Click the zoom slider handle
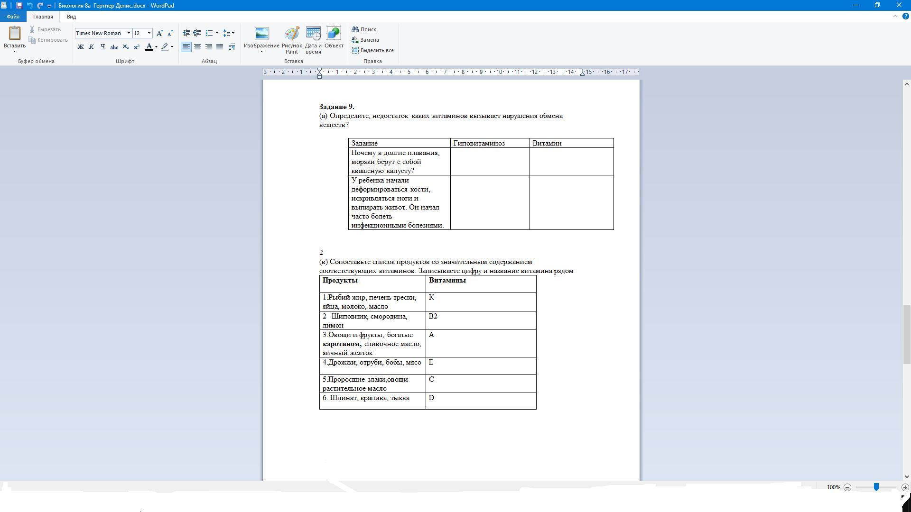The width and height of the screenshot is (911, 512). [x=876, y=487]
